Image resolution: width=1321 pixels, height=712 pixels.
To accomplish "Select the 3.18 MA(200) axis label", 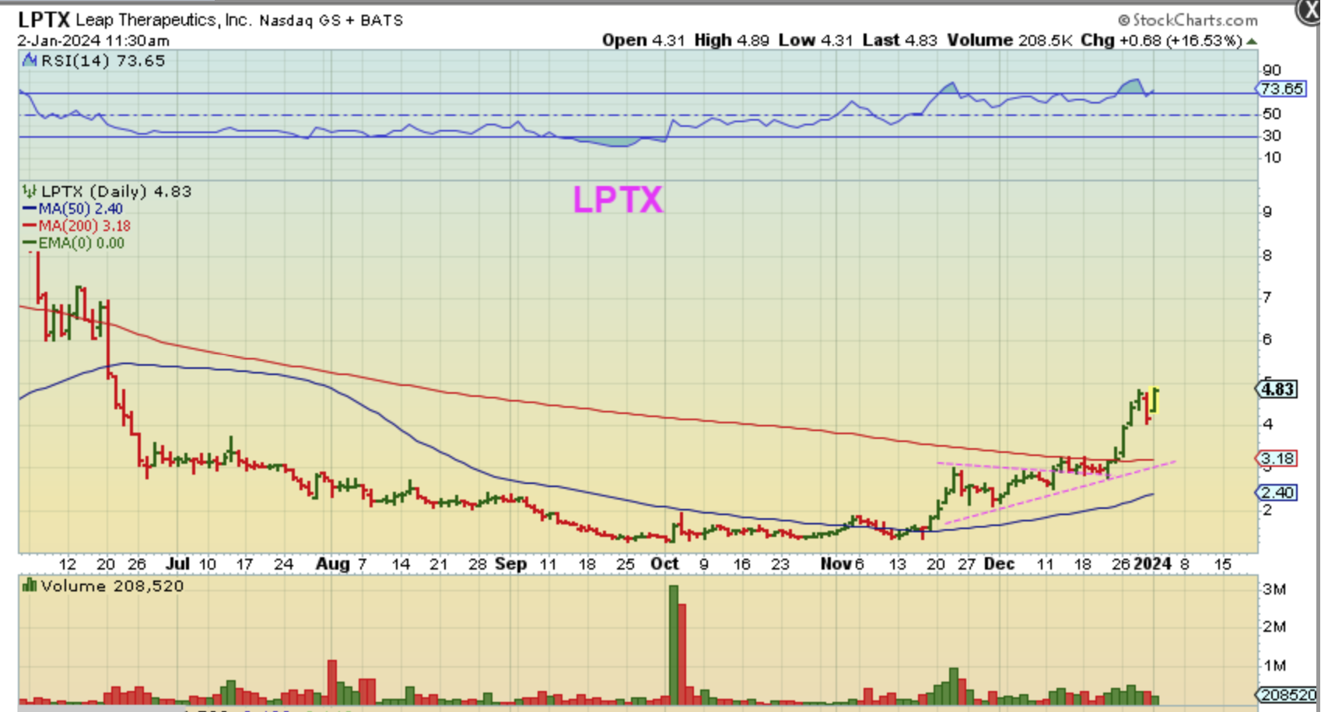I will [x=1277, y=458].
